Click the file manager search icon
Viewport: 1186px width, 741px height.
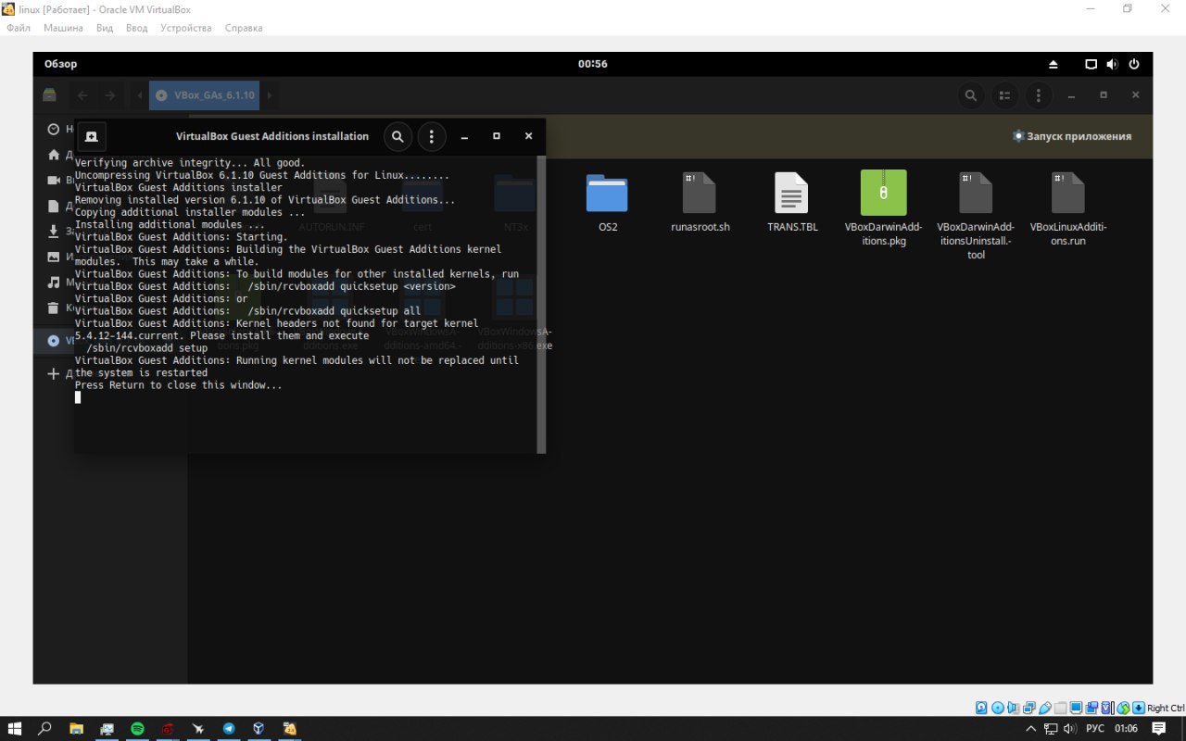(x=970, y=94)
